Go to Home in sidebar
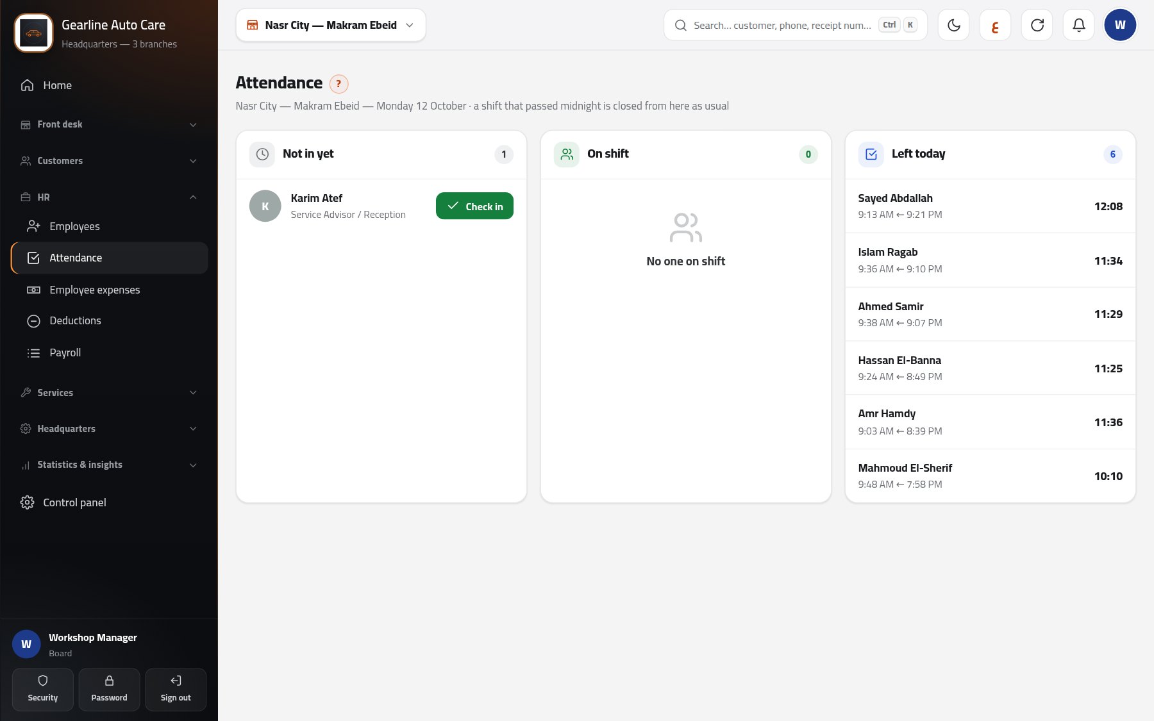 pos(109,85)
